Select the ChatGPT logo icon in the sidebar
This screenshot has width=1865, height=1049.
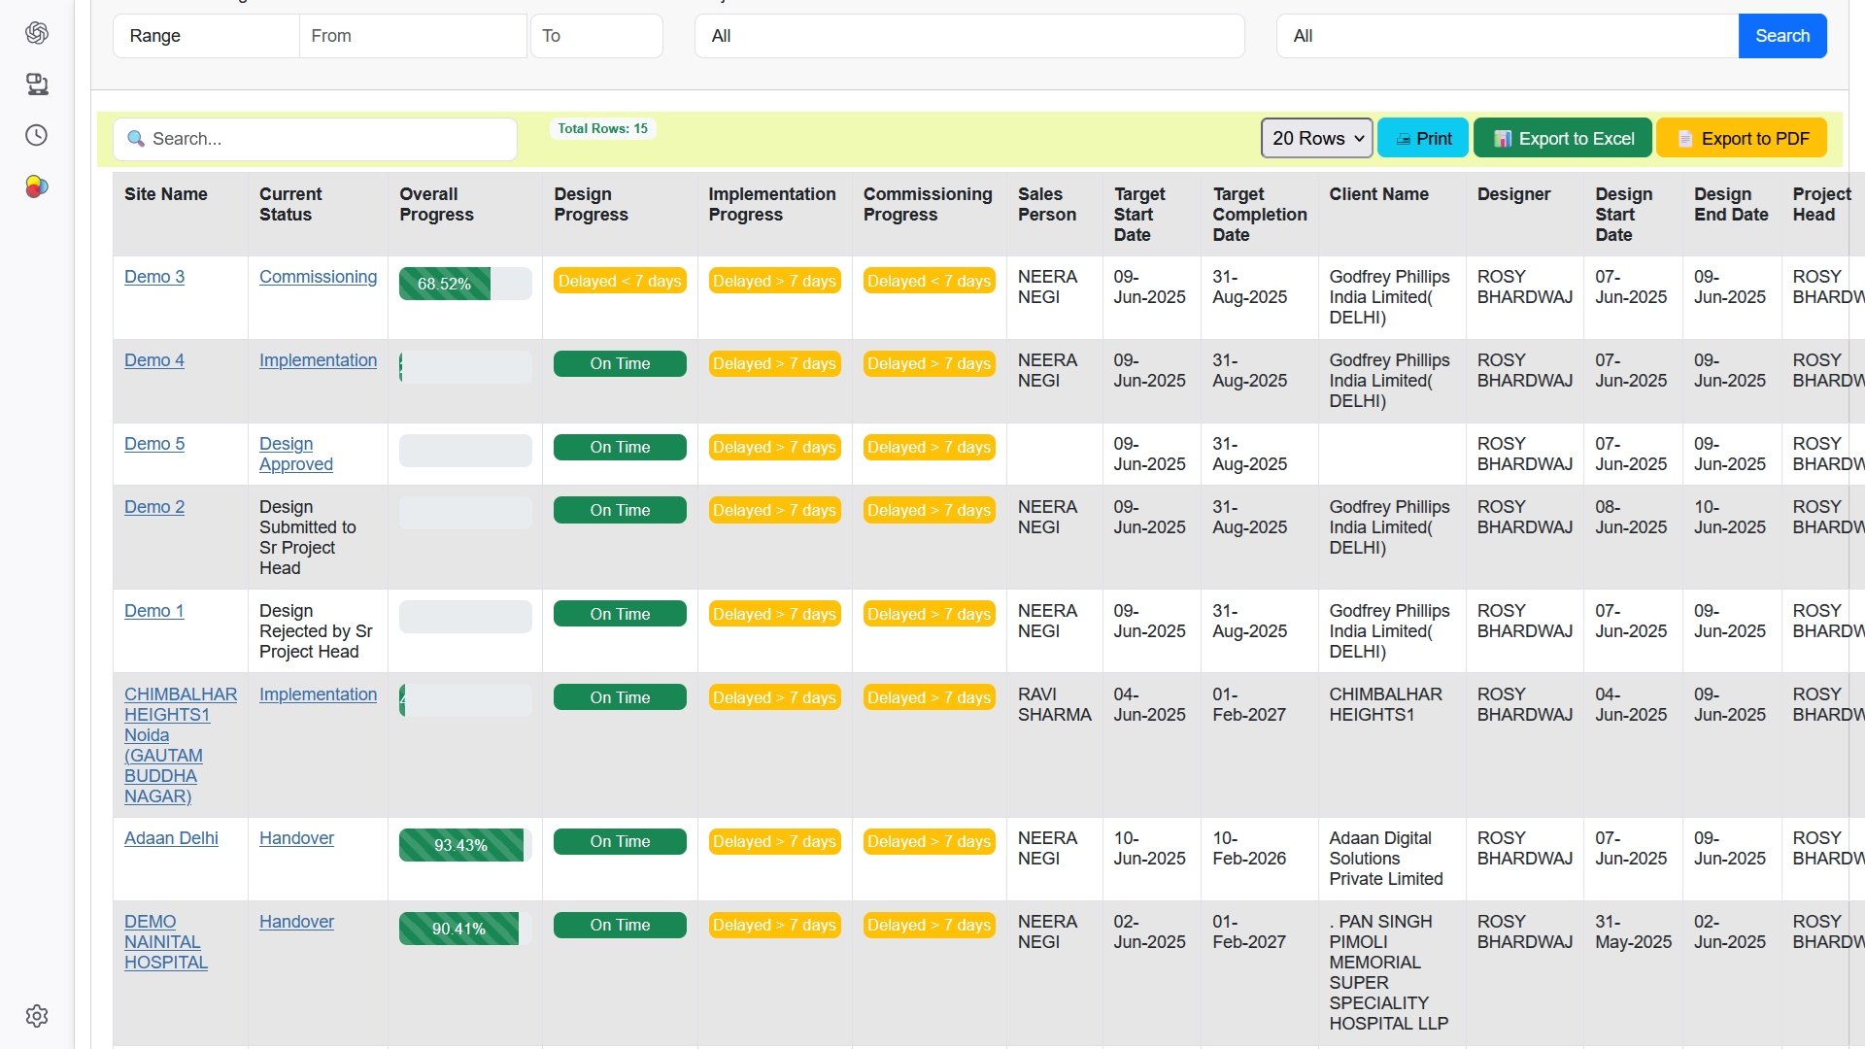coord(37,32)
